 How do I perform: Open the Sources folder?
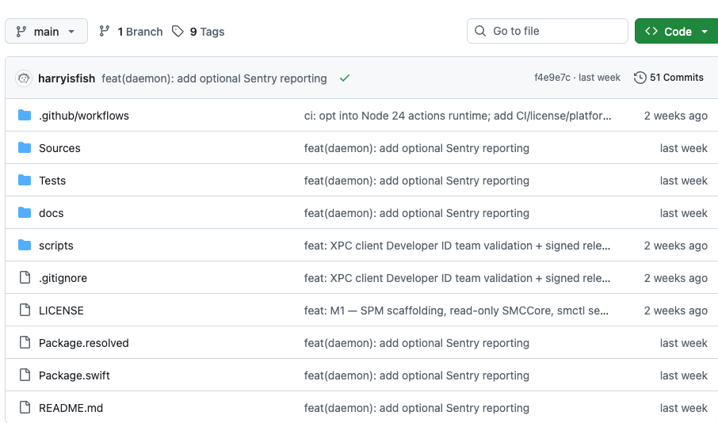coord(59,148)
